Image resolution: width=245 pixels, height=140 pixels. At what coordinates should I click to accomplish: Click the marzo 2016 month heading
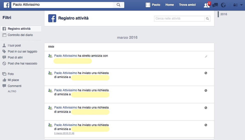[127, 37]
